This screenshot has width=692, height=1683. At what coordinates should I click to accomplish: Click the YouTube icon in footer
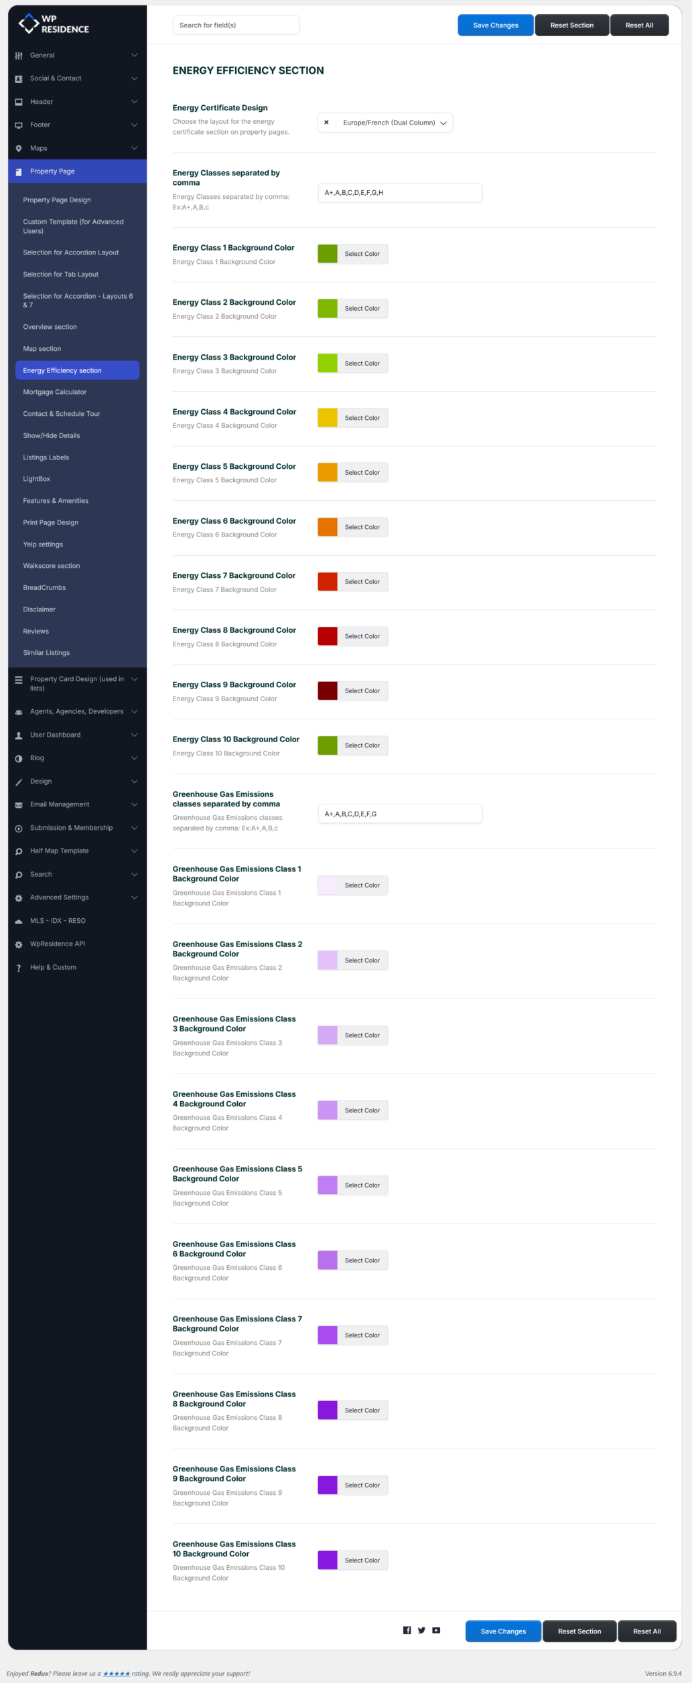tap(436, 1630)
